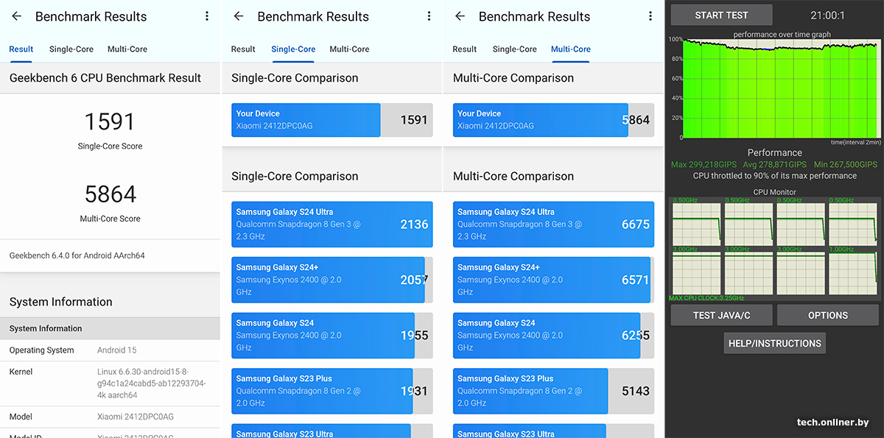Switch to Result tab in second screen
The image size is (884, 438).
(x=243, y=49)
